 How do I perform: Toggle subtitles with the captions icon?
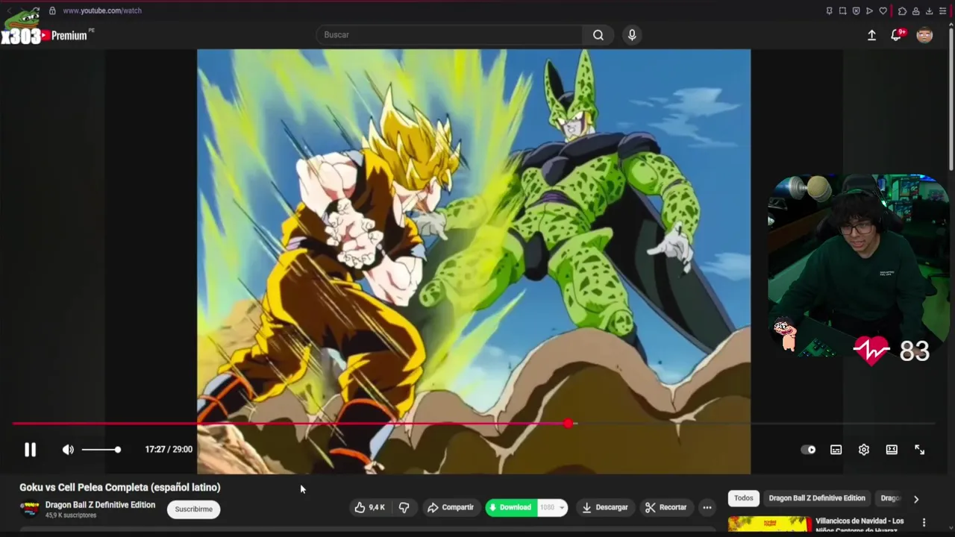click(x=836, y=450)
